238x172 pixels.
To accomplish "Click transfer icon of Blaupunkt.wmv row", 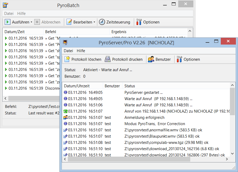I will pos(66,136).
